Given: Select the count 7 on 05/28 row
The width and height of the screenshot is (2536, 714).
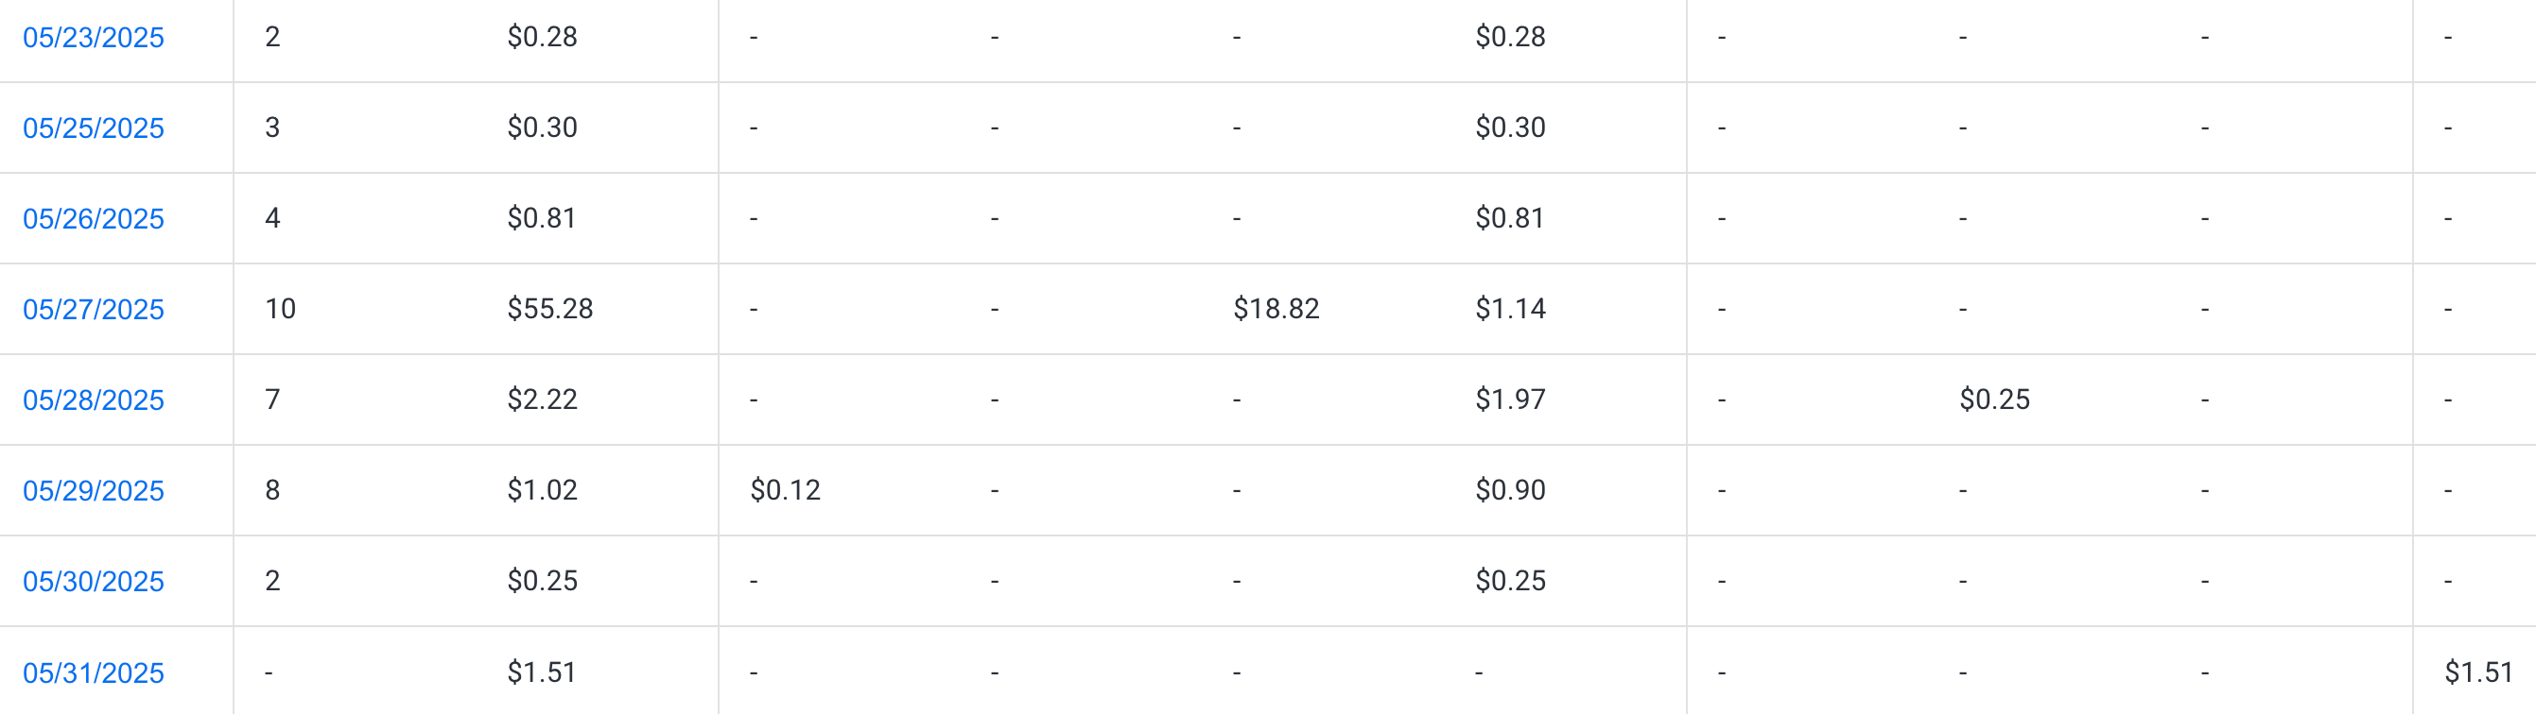Looking at the screenshot, I should [x=272, y=399].
